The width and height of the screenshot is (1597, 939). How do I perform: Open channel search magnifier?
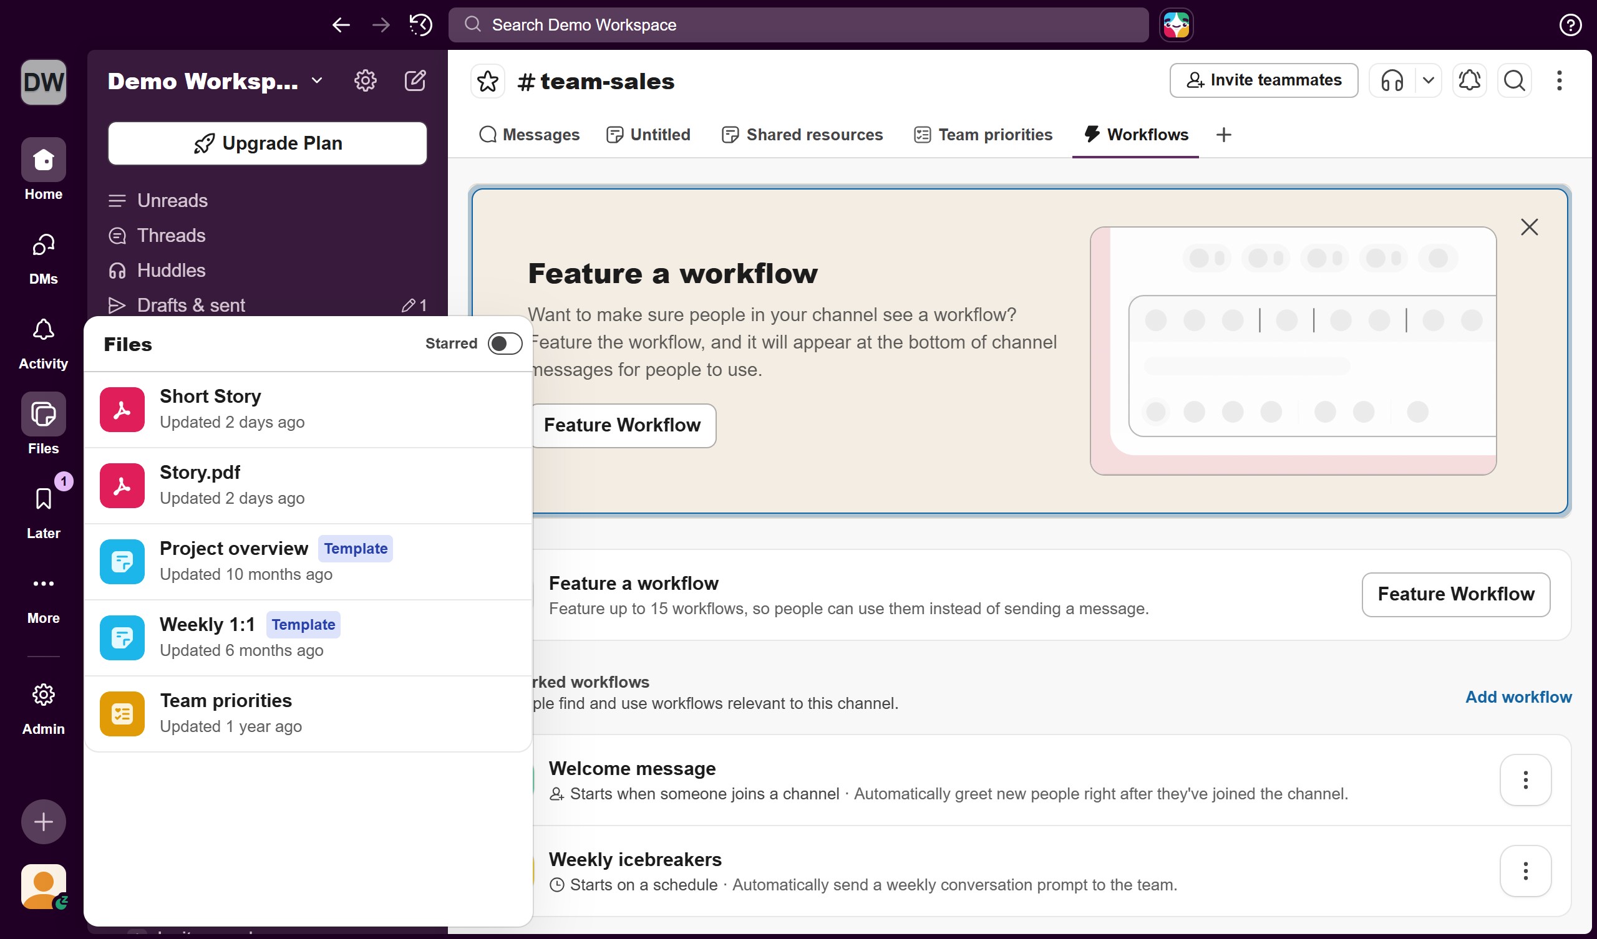(x=1515, y=80)
